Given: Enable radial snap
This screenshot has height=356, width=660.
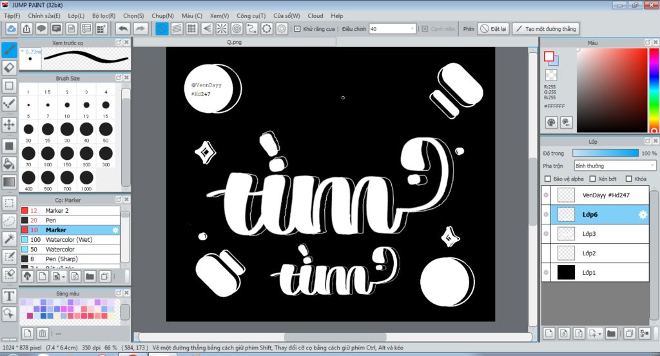Looking at the screenshot, I should pos(222,28).
